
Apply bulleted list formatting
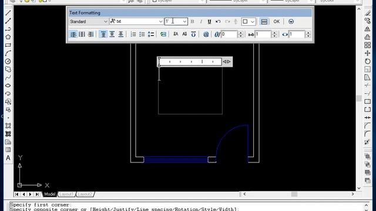coord(142,34)
